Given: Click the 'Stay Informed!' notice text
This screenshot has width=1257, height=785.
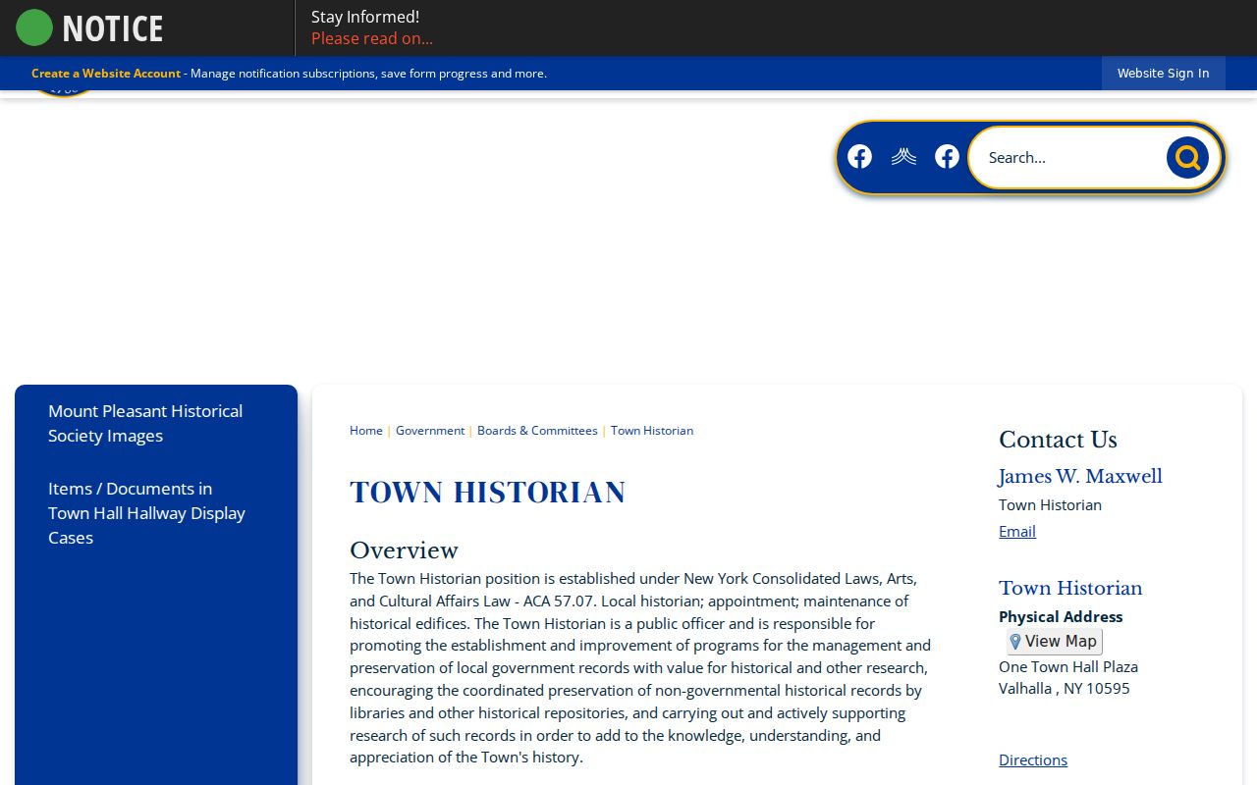Looking at the screenshot, I should click(x=365, y=17).
